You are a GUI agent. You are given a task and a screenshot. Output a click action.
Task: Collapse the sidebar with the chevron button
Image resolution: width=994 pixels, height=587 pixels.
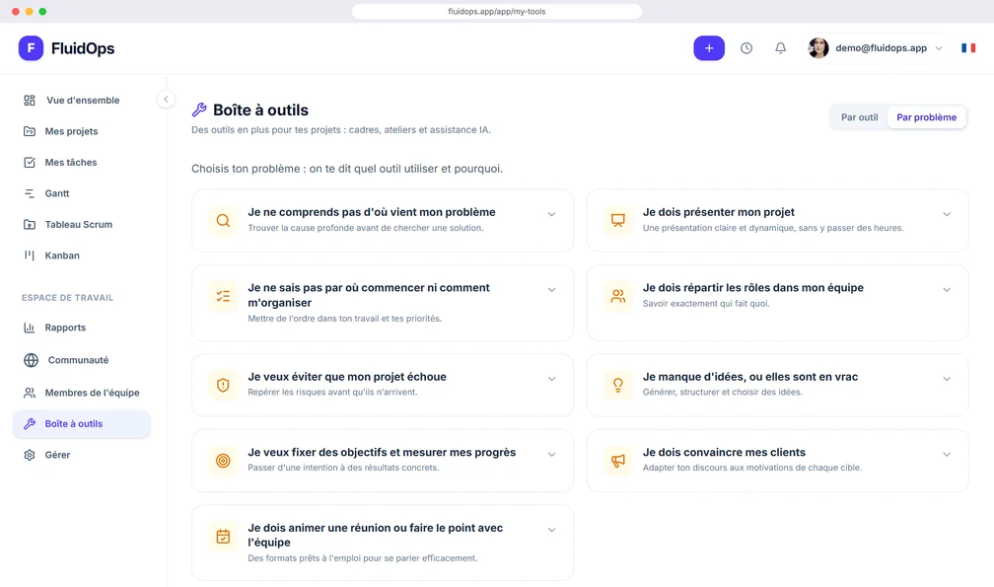pos(166,99)
